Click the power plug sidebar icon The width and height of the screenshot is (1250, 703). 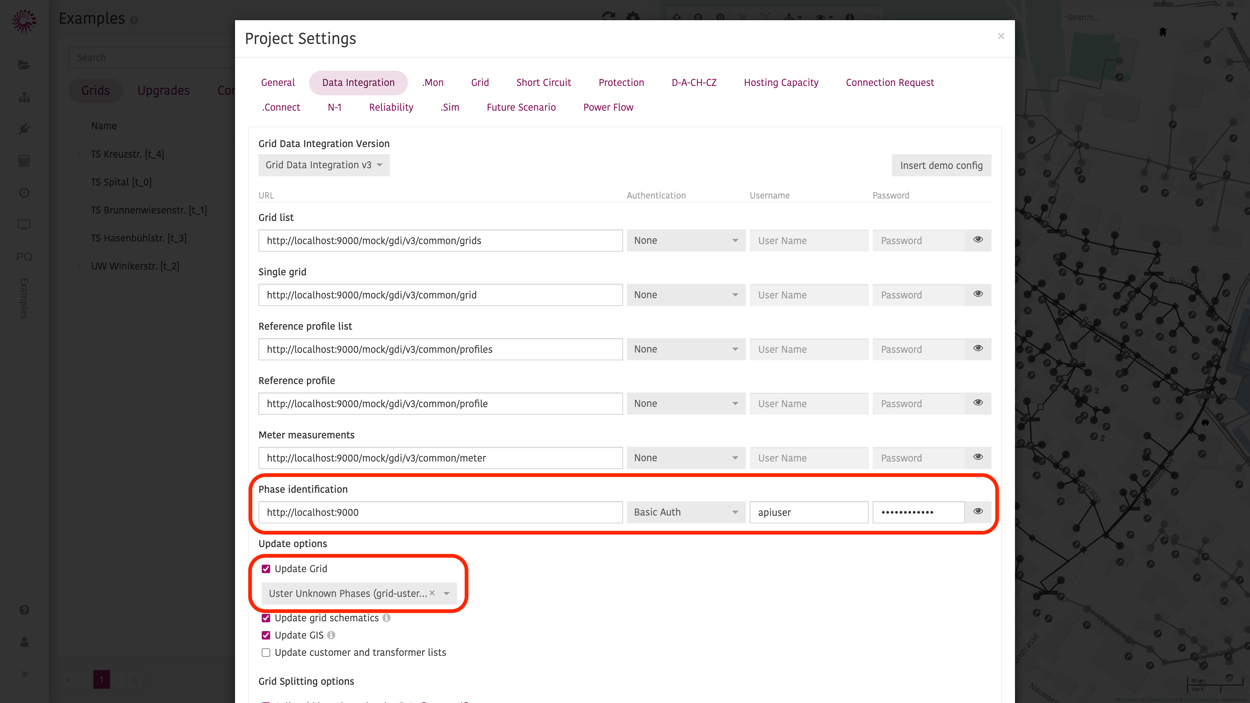pyautogui.click(x=24, y=129)
